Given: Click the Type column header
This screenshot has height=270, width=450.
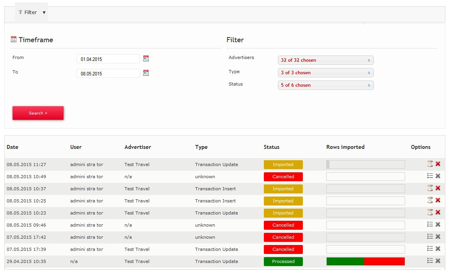Looking at the screenshot, I should click(x=201, y=147).
